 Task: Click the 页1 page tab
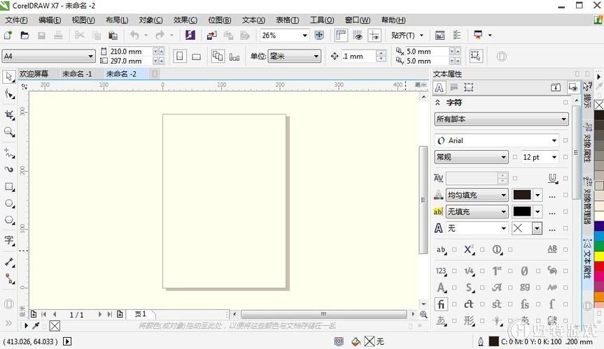[141, 315]
